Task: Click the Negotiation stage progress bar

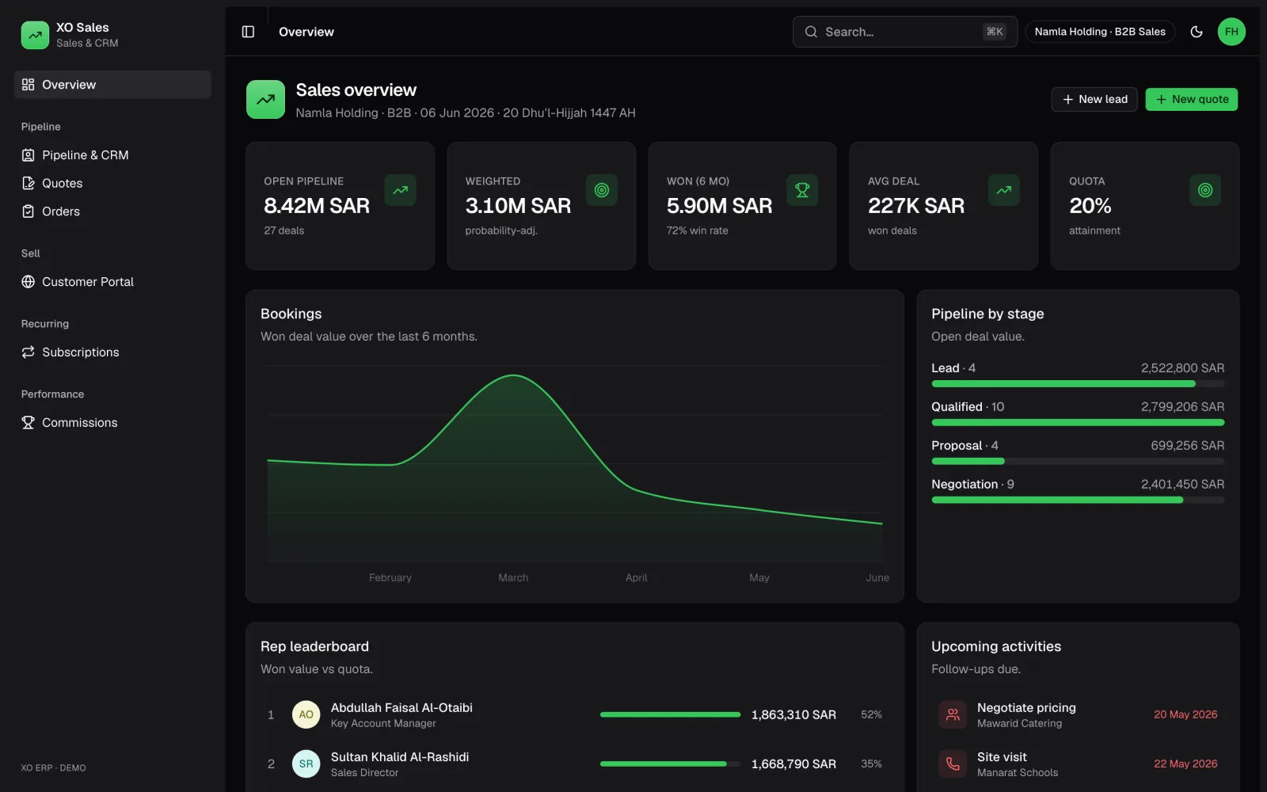Action: 1078,500
